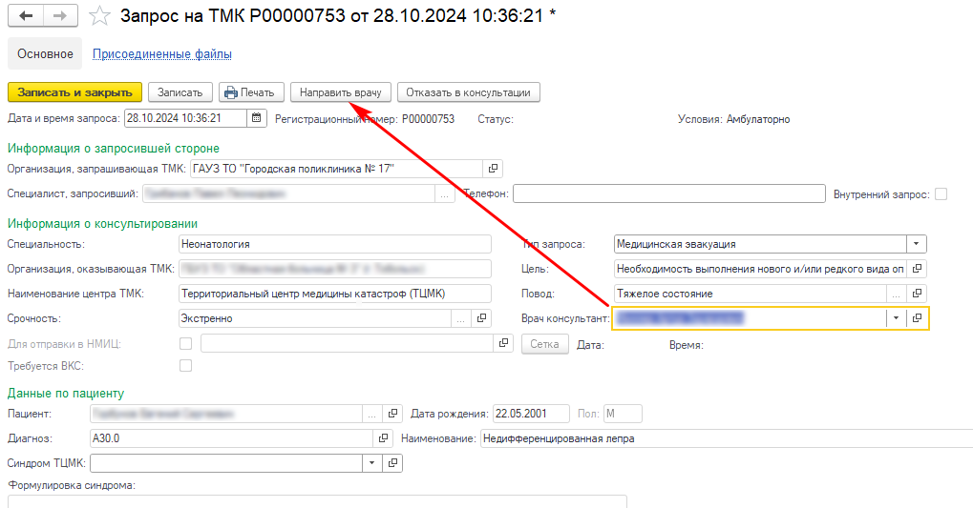
Task: Open the consulting doctor record icon
Action: (x=917, y=318)
